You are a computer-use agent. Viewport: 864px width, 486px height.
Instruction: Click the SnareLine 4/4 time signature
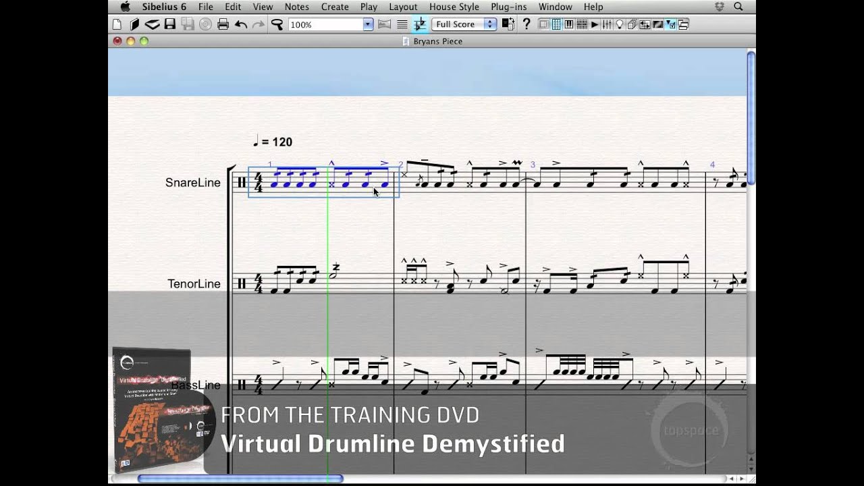tap(258, 182)
